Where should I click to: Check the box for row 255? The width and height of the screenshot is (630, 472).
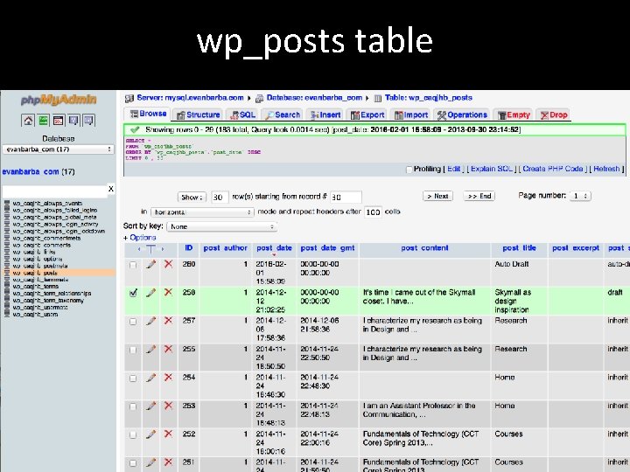[x=133, y=350]
